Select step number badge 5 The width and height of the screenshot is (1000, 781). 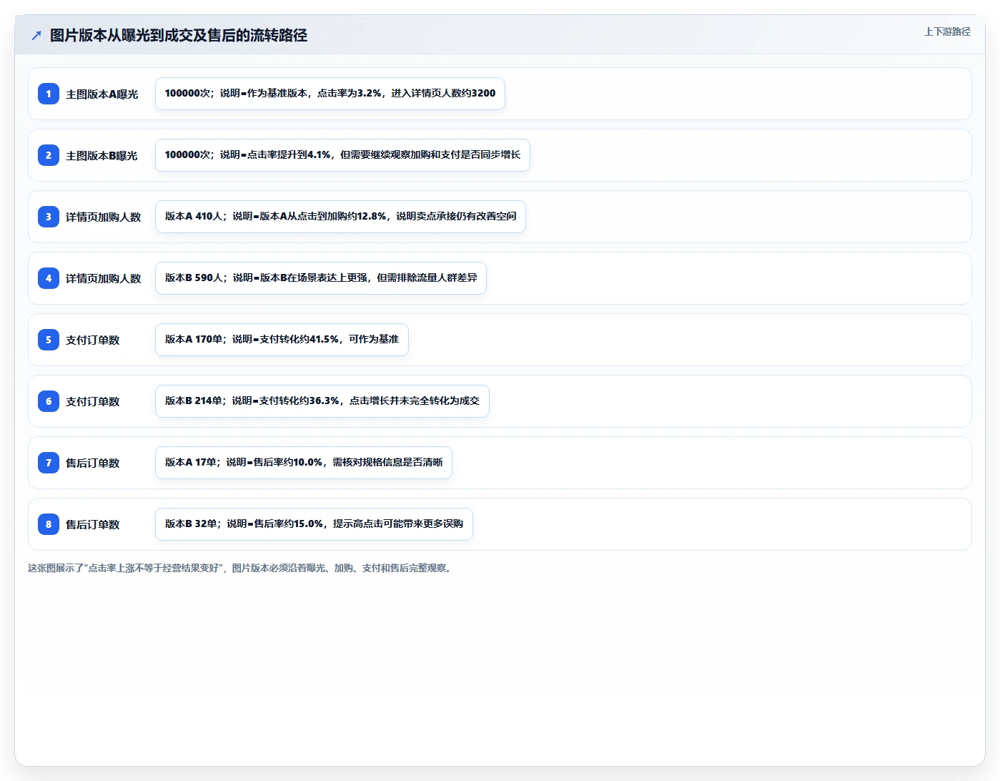pyautogui.click(x=49, y=340)
